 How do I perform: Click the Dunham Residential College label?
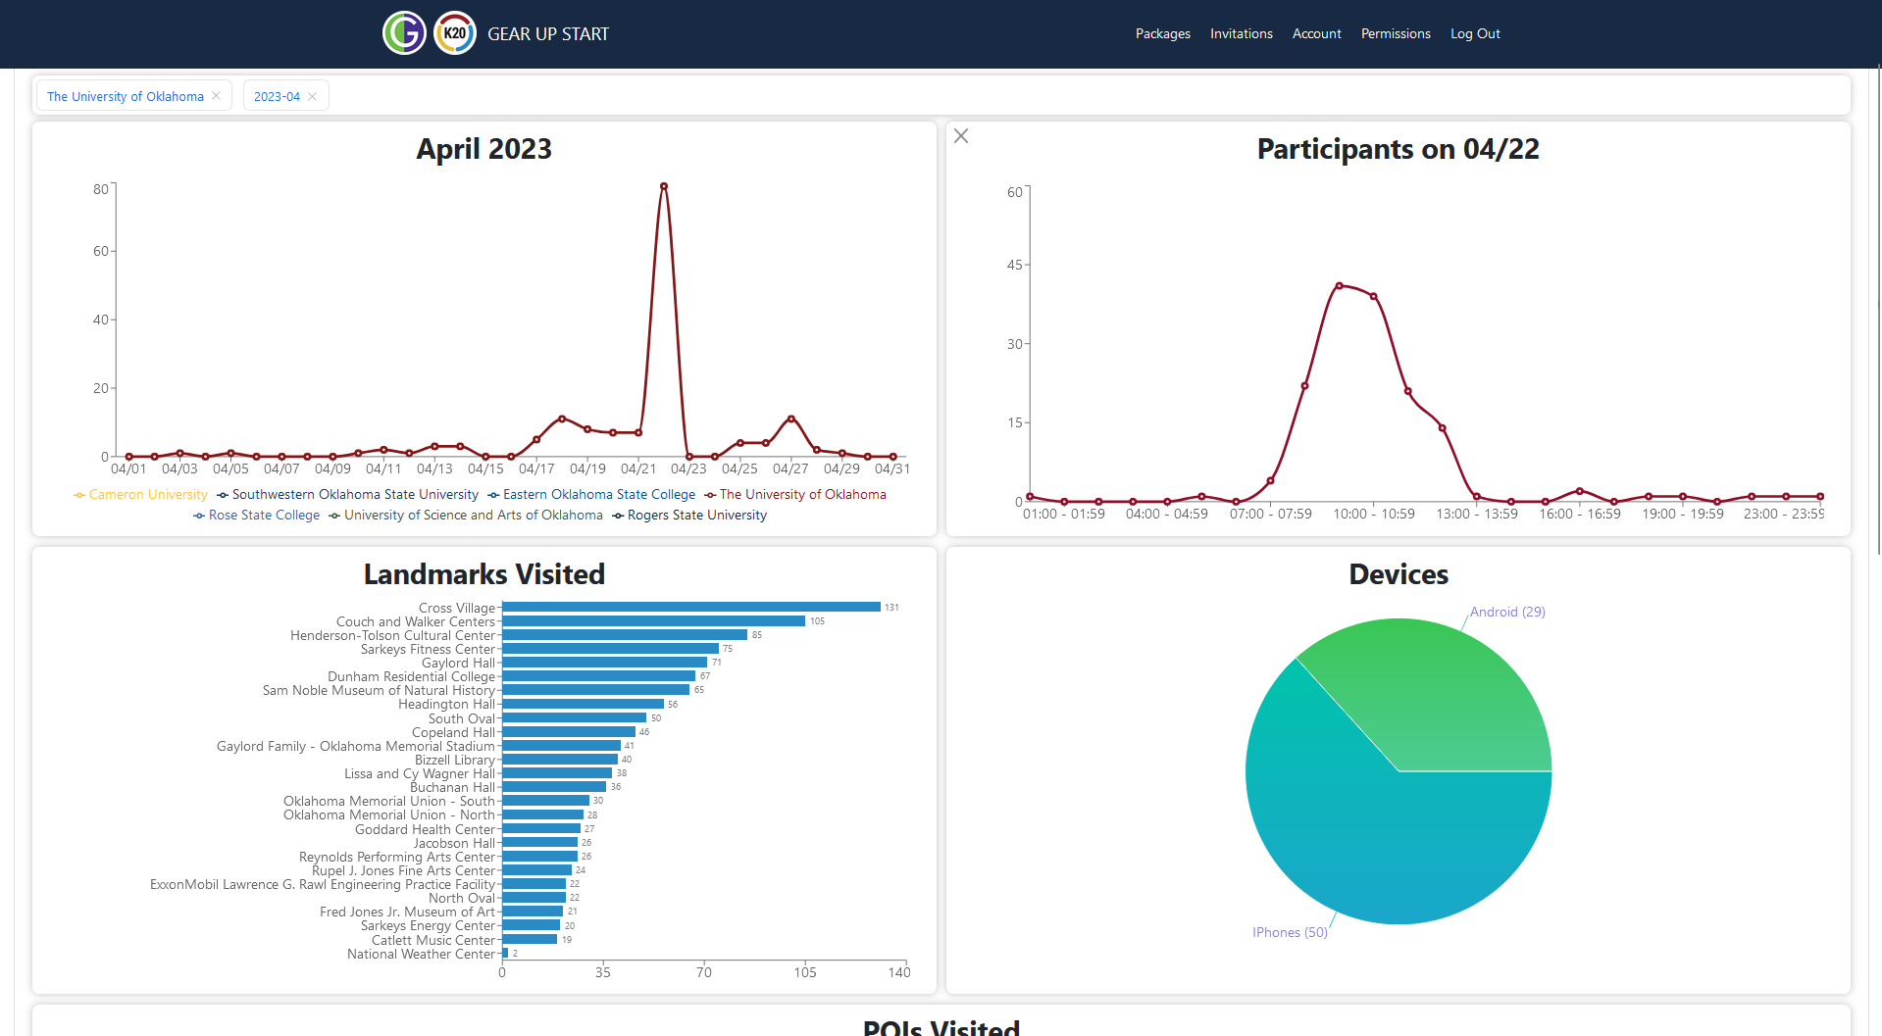click(x=411, y=676)
